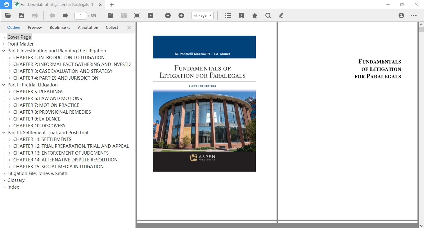
Task: Expand CHAPTER 3: CASE EVALUATION arrow
Action: (10, 71)
